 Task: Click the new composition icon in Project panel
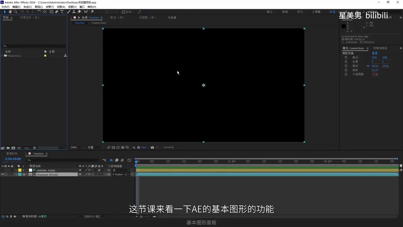[13, 148]
